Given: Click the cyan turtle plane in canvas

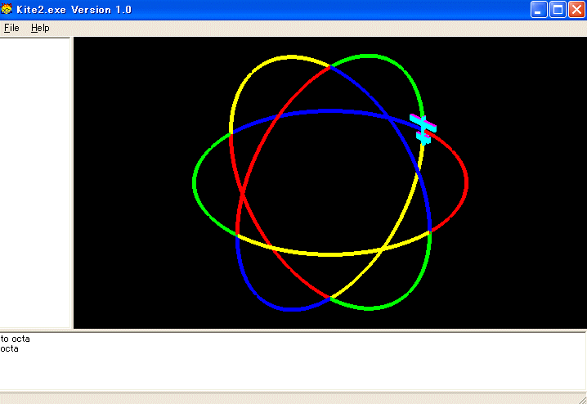Looking at the screenshot, I should point(423,129).
